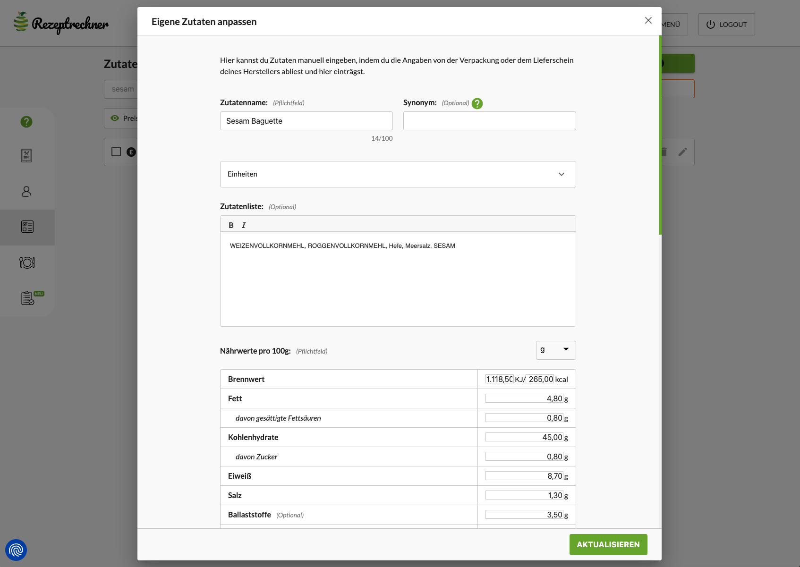Screen dimensions: 800x567
Task: Click the Zutatenname input field
Action: [x=306, y=121]
